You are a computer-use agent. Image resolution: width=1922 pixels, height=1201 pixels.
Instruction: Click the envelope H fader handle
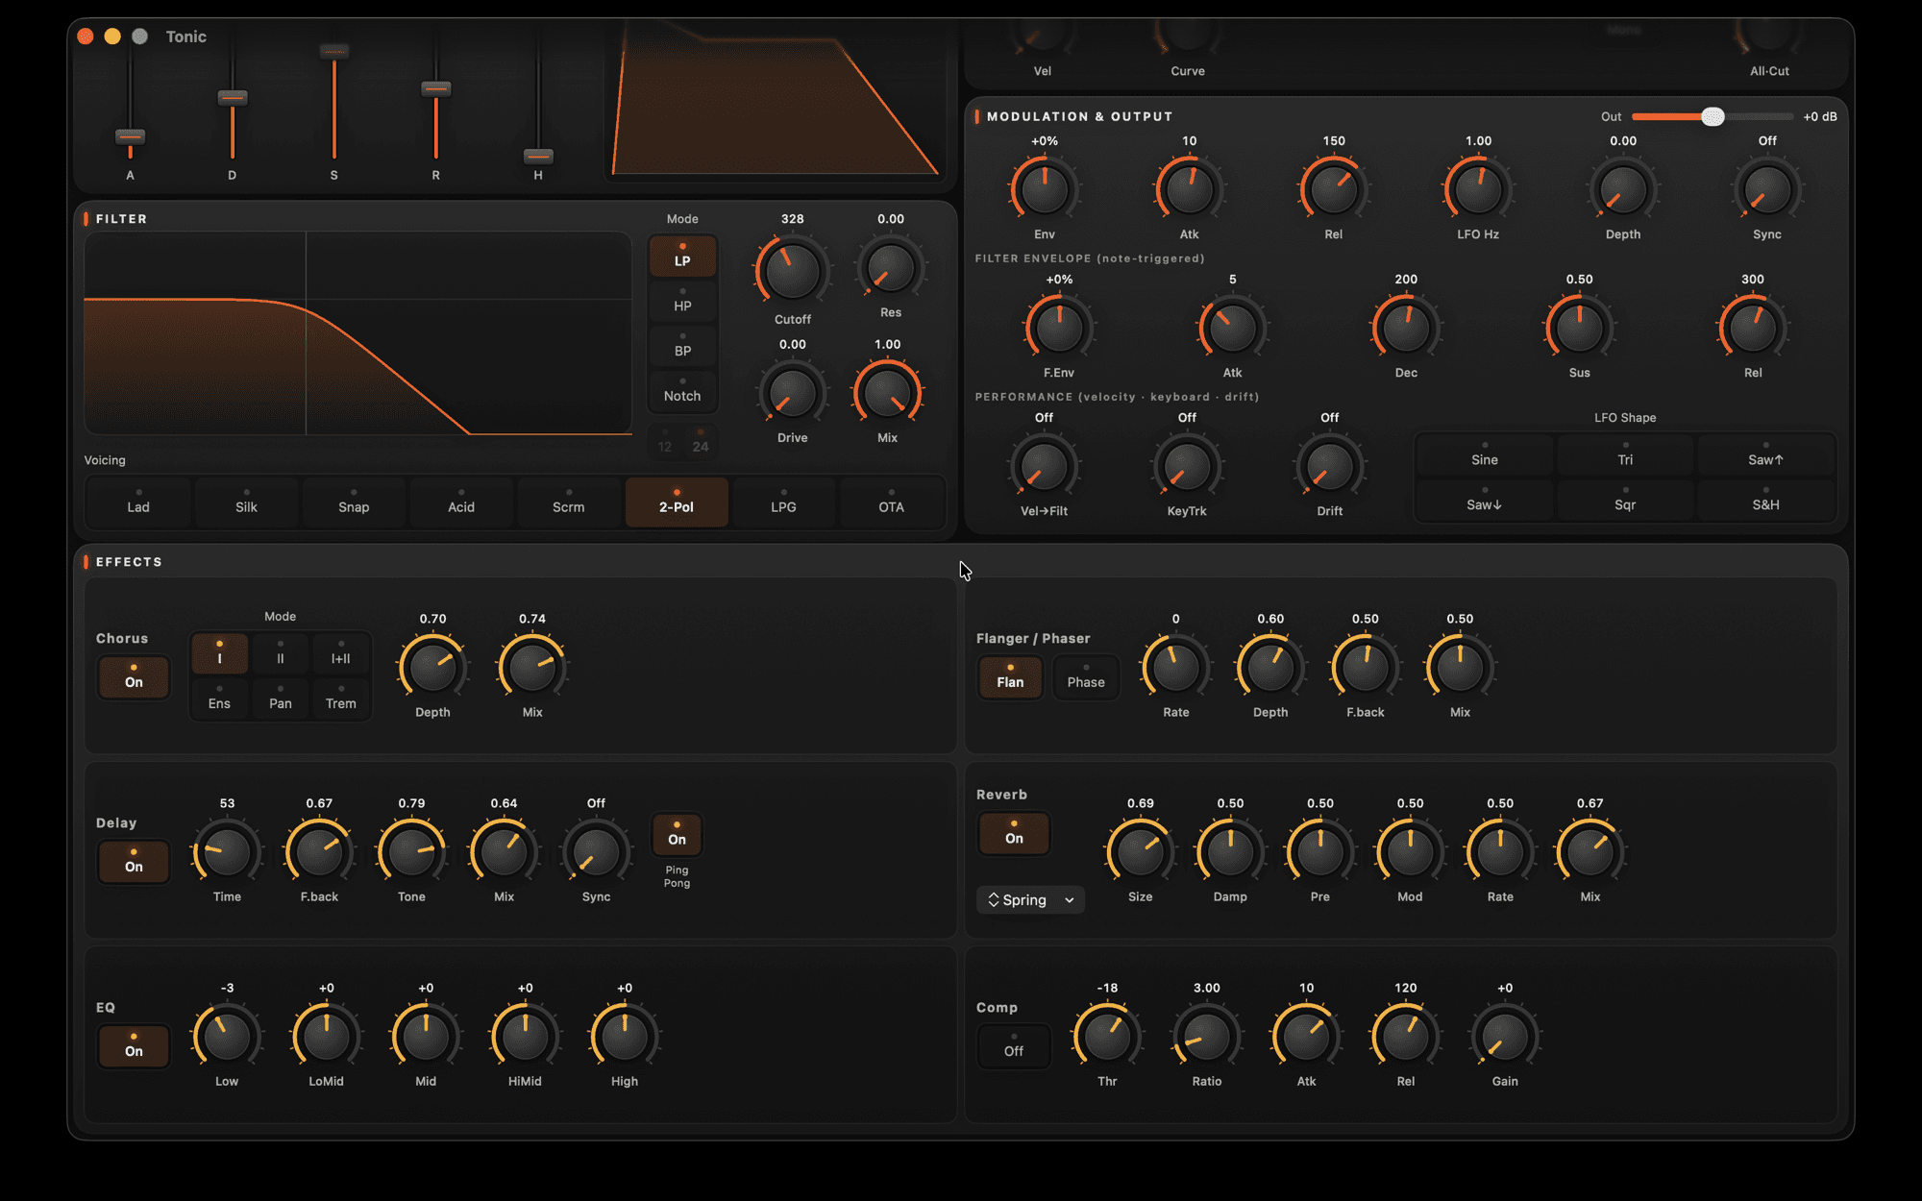click(x=538, y=156)
